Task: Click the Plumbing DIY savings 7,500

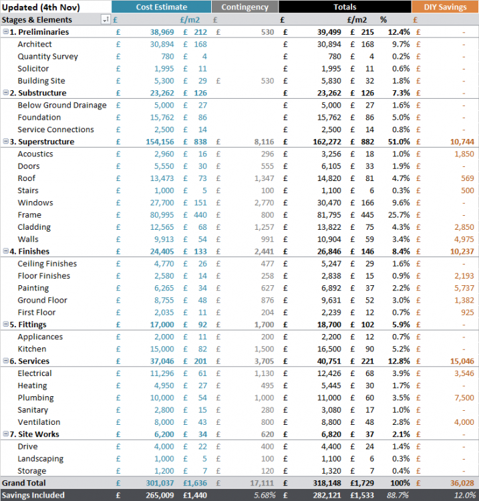Action: [x=464, y=398]
